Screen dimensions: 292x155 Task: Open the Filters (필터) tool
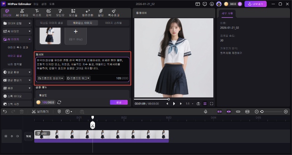(101, 13)
